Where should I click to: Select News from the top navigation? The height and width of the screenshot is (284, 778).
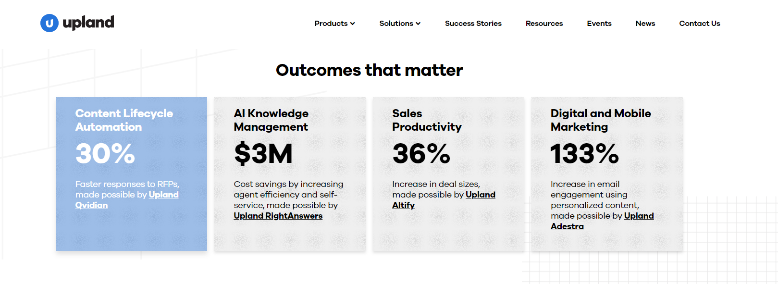(x=645, y=23)
